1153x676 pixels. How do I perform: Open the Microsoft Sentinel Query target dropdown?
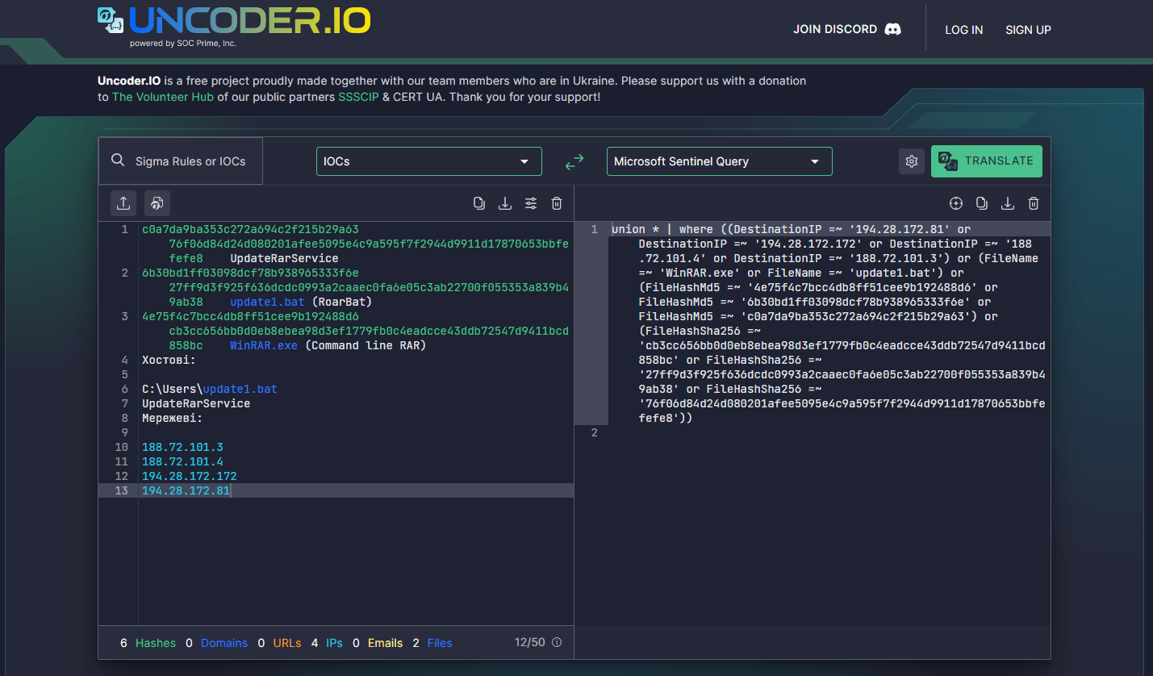pos(720,161)
